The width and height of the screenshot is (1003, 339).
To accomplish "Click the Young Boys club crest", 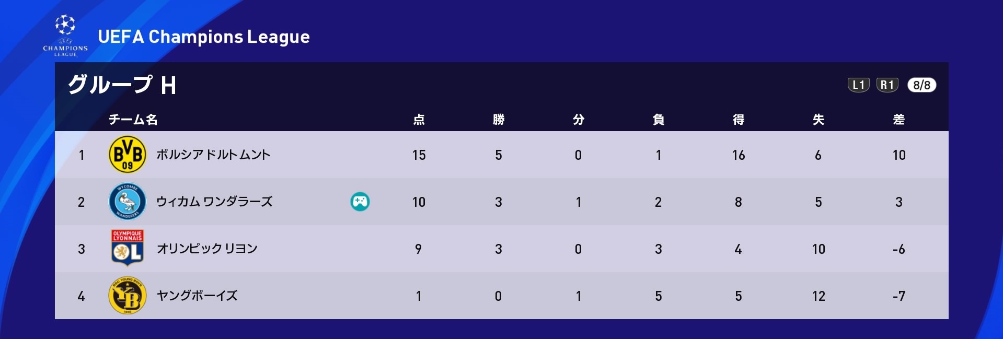I will [127, 296].
